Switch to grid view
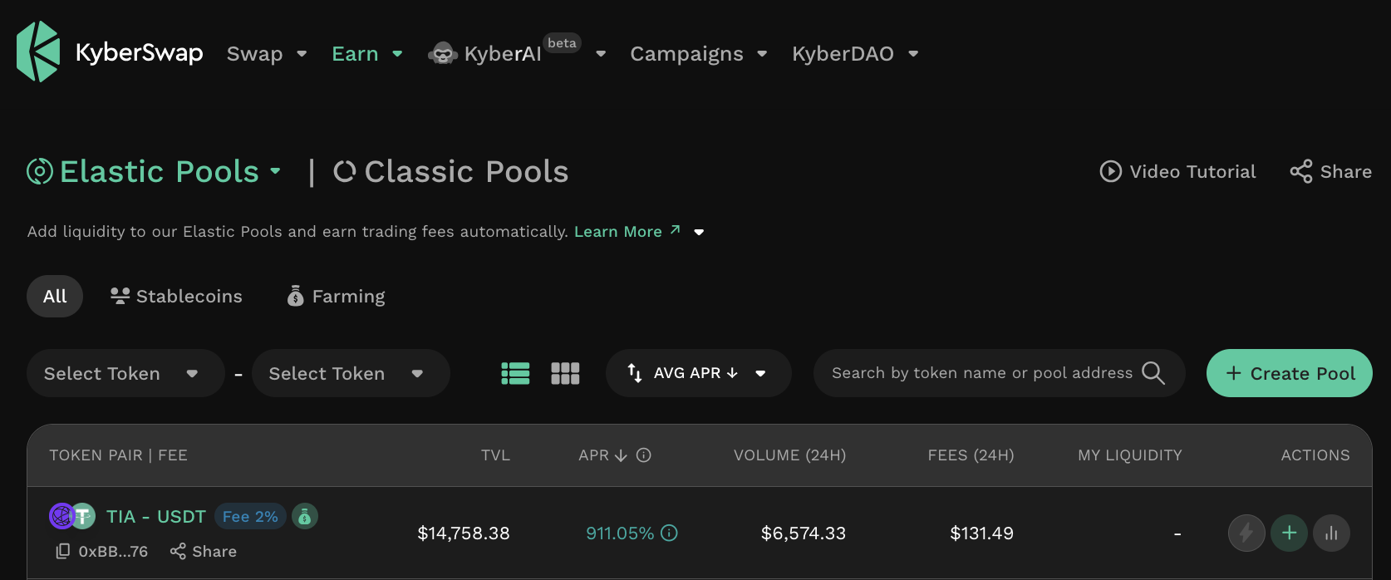The height and width of the screenshot is (580, 1391). [565, 373]
